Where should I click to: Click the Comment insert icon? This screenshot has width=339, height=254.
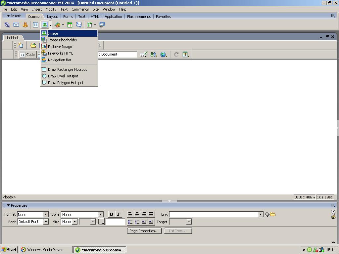click(x=79, y=25)
